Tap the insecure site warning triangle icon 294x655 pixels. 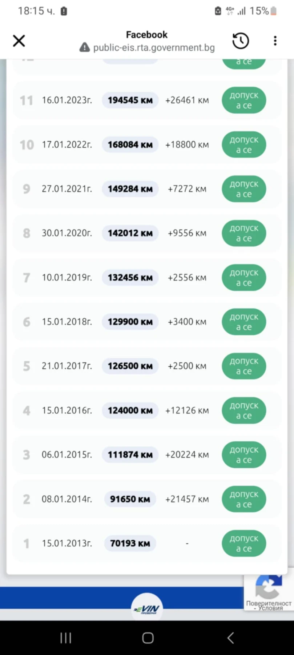[x=85, y=48]
